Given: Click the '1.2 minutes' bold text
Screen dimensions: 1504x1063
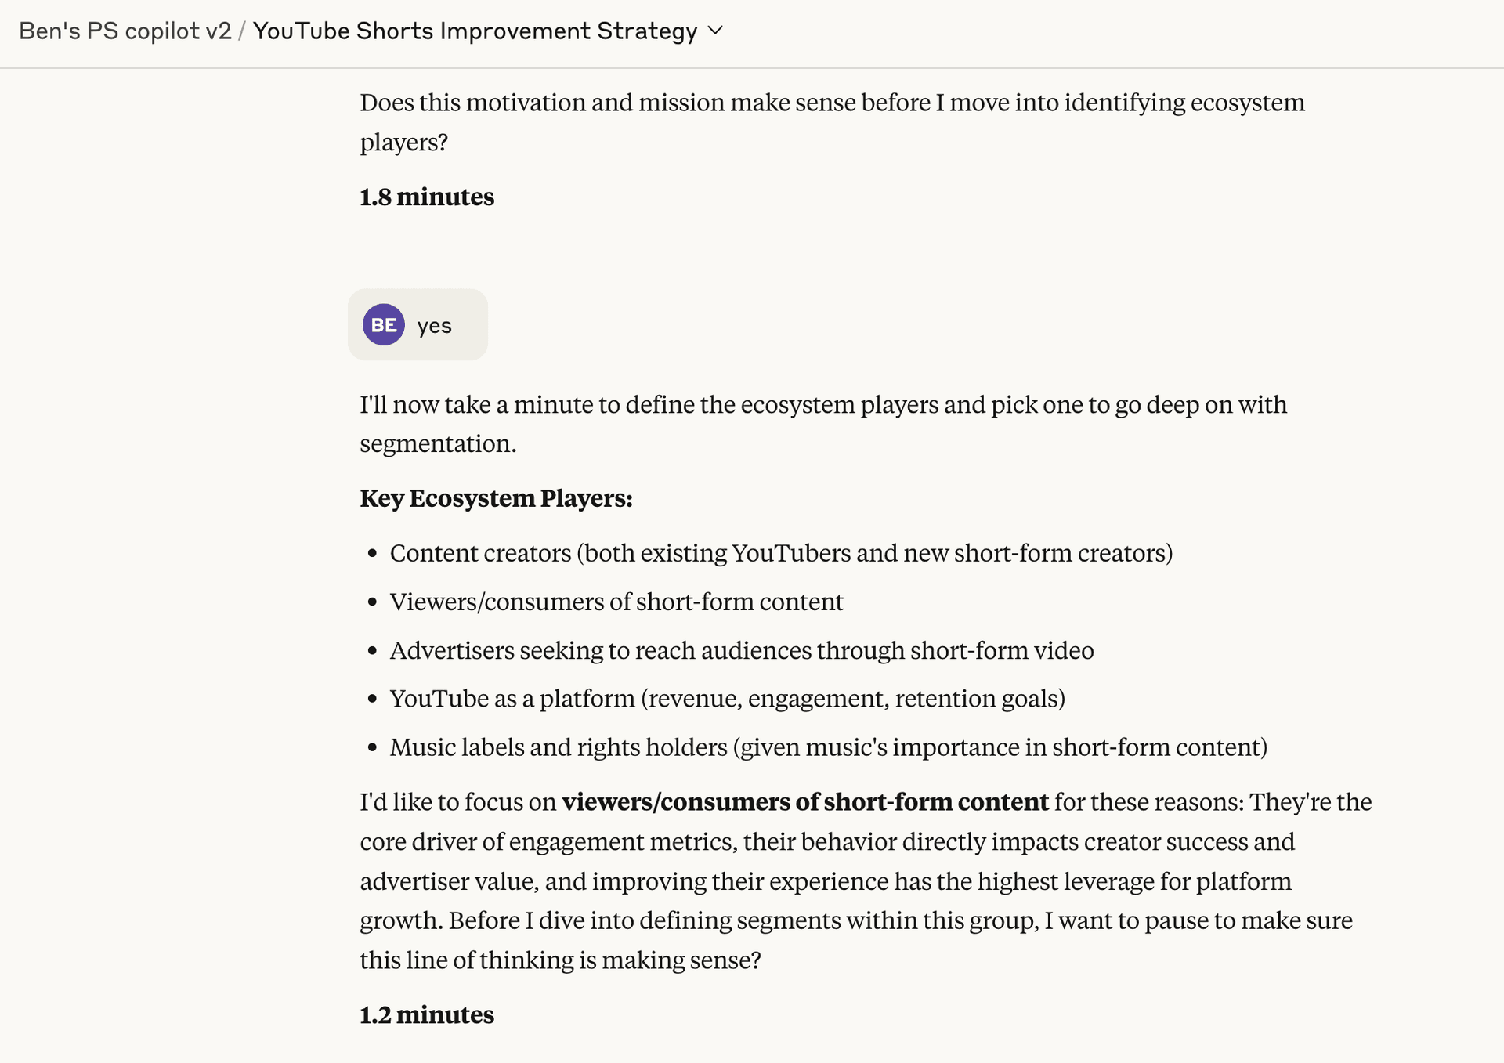Looking at the screenshot, I should click(427, 1014).
